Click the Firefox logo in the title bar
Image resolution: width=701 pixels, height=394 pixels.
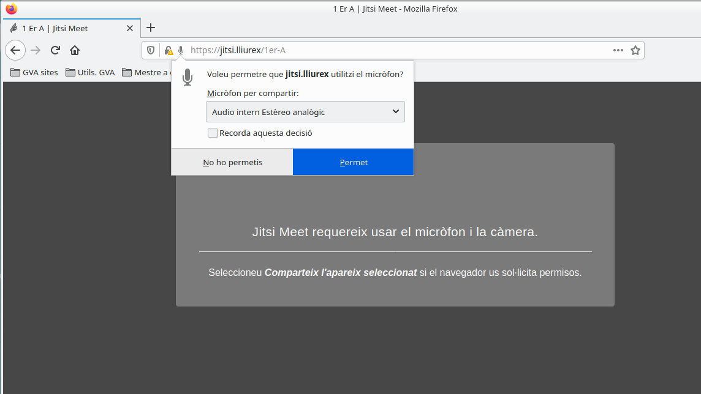(12, 9)
